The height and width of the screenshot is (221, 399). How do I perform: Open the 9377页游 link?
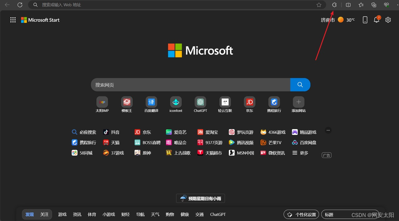(x=210, y=142)
